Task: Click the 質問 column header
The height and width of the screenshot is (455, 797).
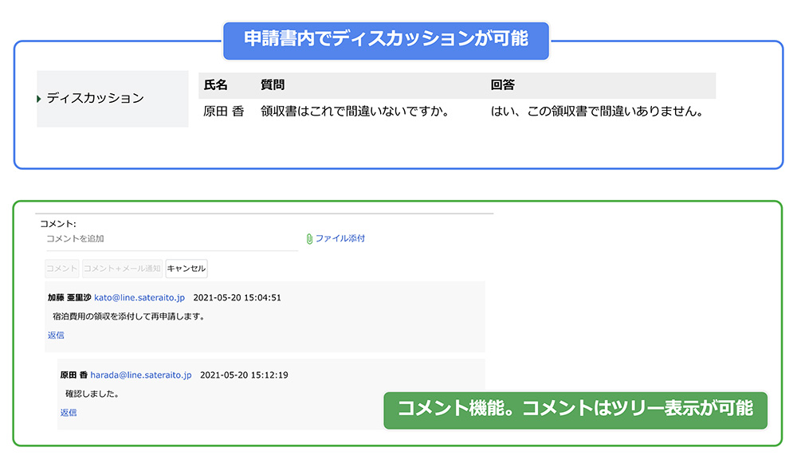Action: [273, 85]
